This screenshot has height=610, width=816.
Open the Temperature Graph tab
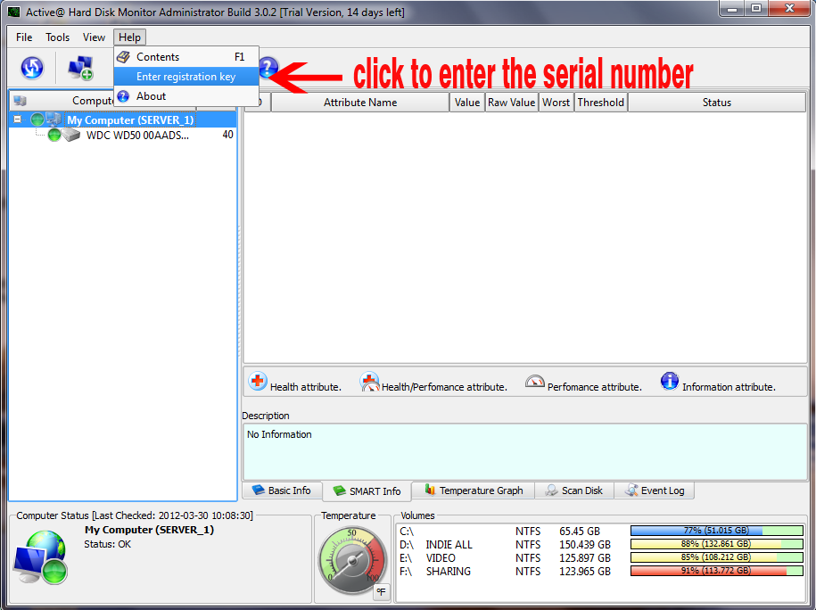(474, 490)
